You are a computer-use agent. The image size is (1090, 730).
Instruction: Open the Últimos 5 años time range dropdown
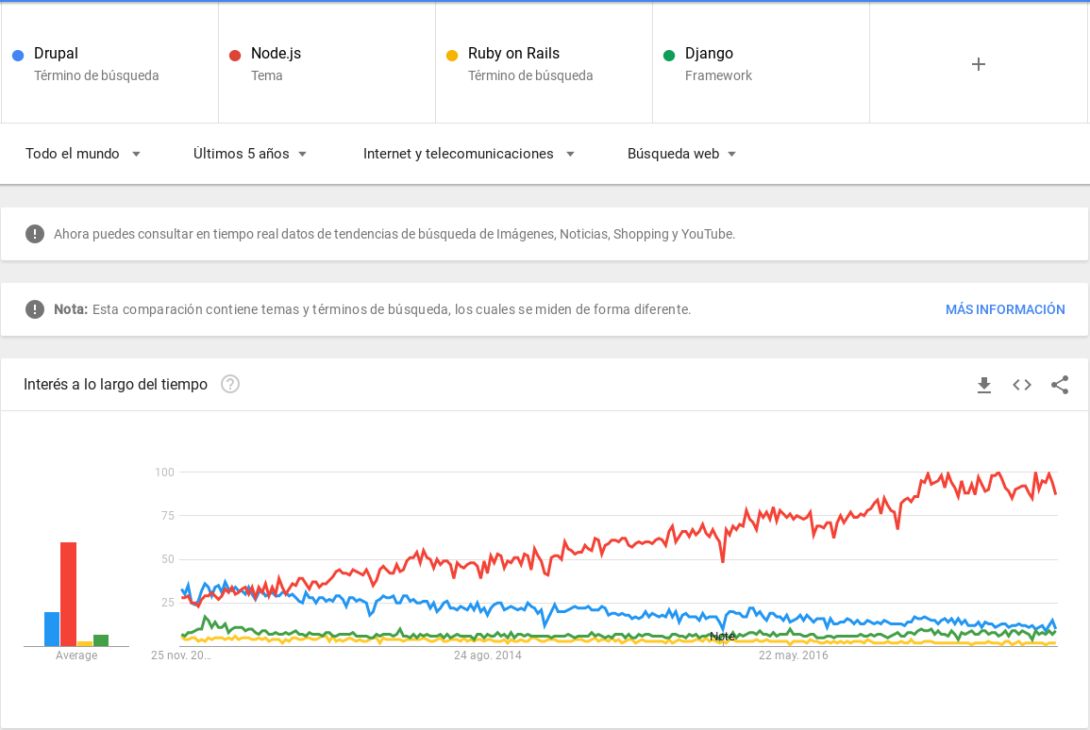click(x=250, y=153)
